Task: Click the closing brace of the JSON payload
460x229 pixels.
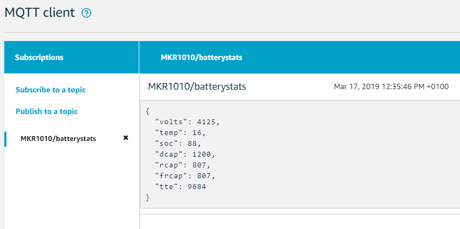Action: point(147,198)
